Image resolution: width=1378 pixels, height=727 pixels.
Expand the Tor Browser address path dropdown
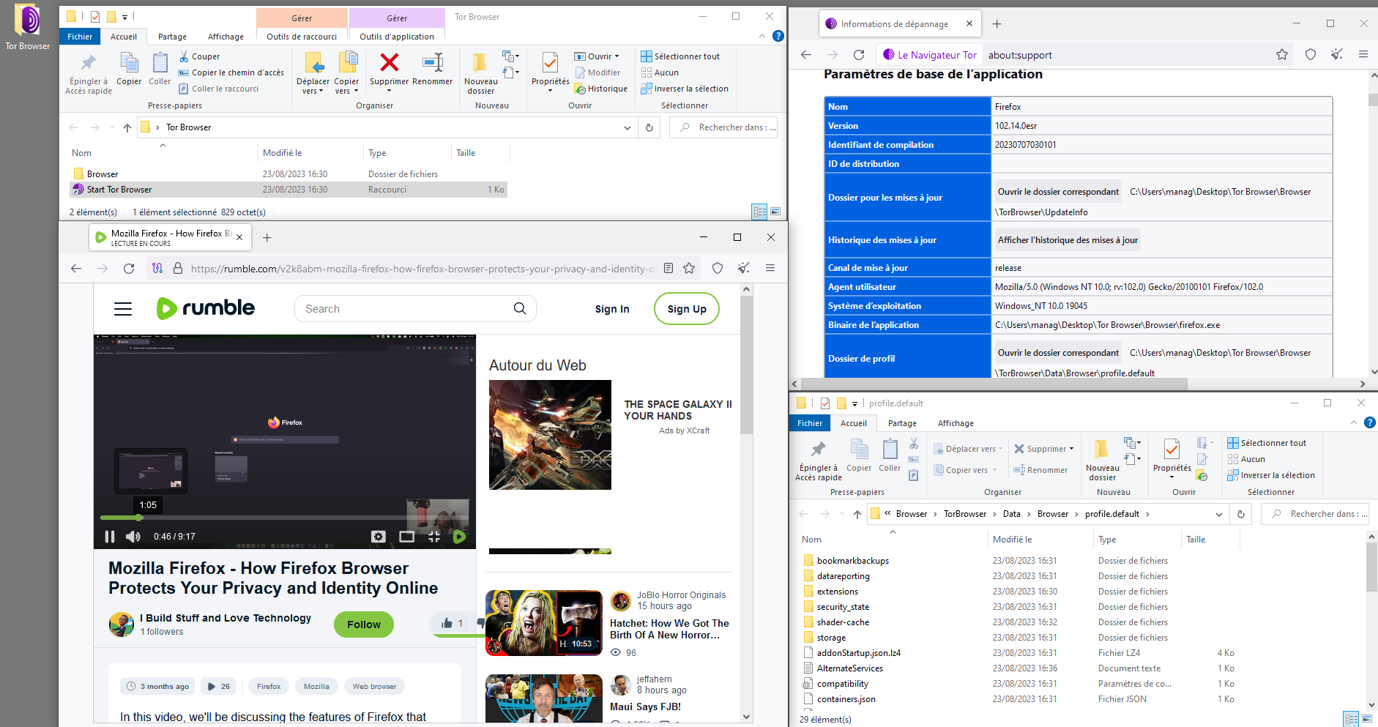click(627, 127)
